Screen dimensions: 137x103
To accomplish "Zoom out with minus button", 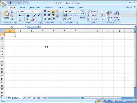I will (x=114, y=101).
